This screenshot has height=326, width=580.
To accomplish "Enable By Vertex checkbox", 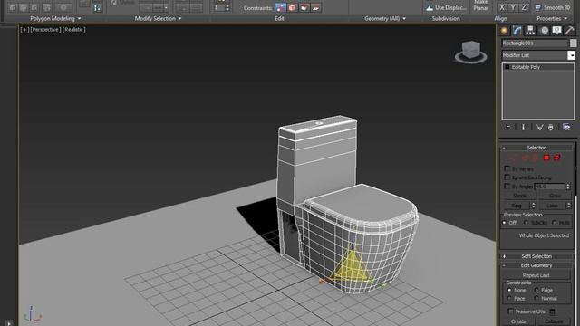I will pyautogui.click(x=507, y=168).
